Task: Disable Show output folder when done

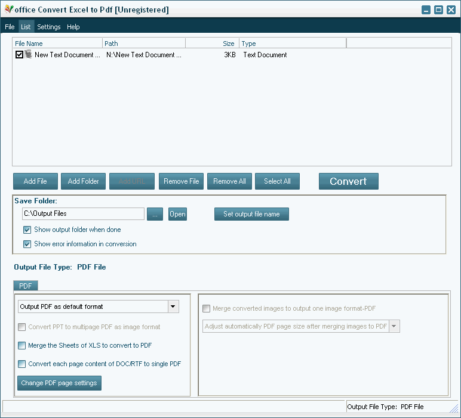Action: click(27, 230)
